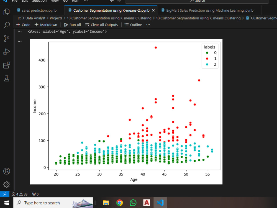Open the Selection menu
The height and width of the screenshot is (208, 277).
coord(39,1)
